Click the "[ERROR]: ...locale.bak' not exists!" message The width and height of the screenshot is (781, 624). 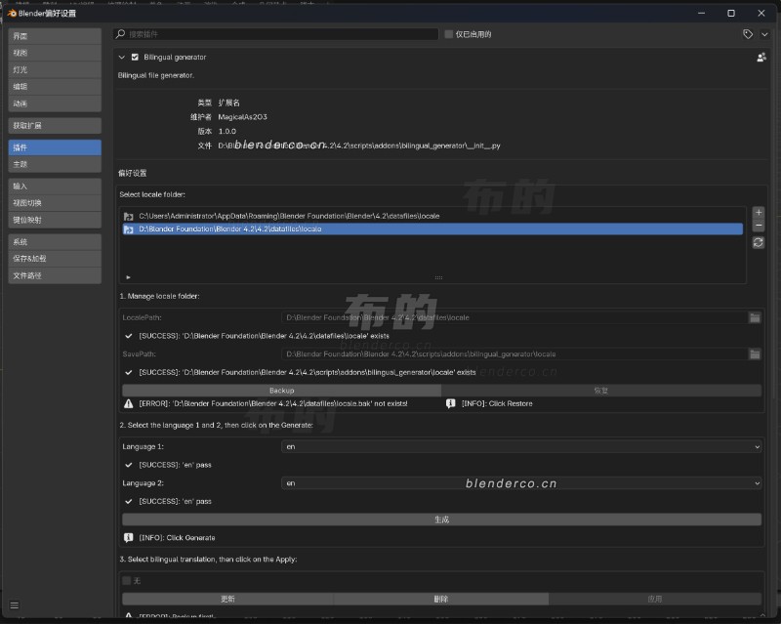pyautogui.click(x=273, y=403)
